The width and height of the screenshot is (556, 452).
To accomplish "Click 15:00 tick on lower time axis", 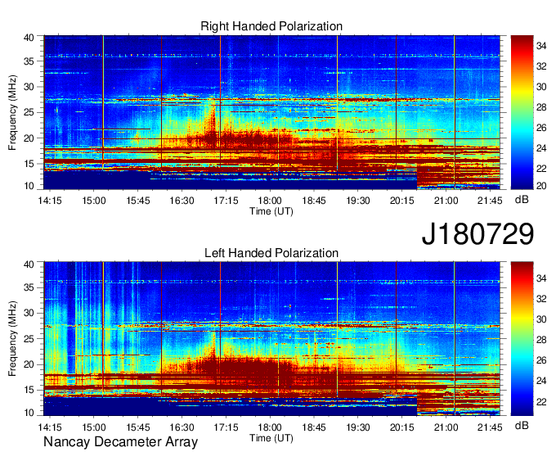I will click(94, 427).
